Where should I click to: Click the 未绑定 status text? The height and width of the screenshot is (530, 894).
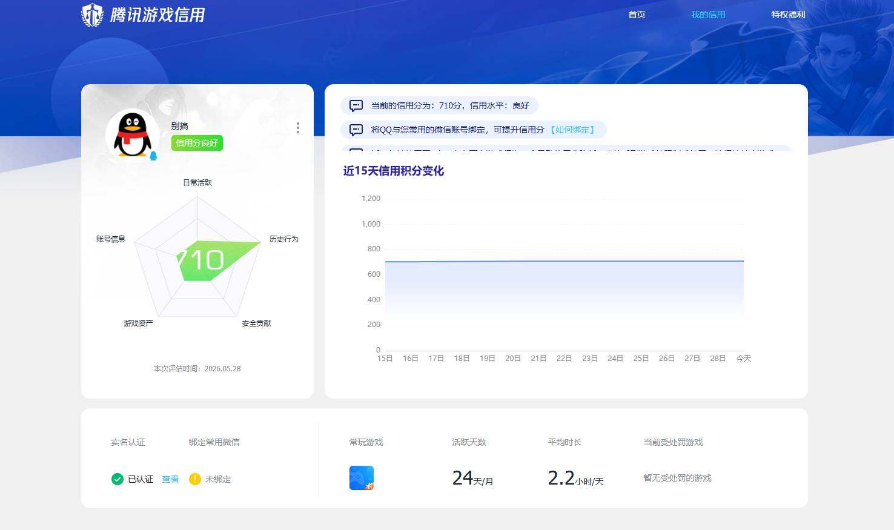pos(217,479)
